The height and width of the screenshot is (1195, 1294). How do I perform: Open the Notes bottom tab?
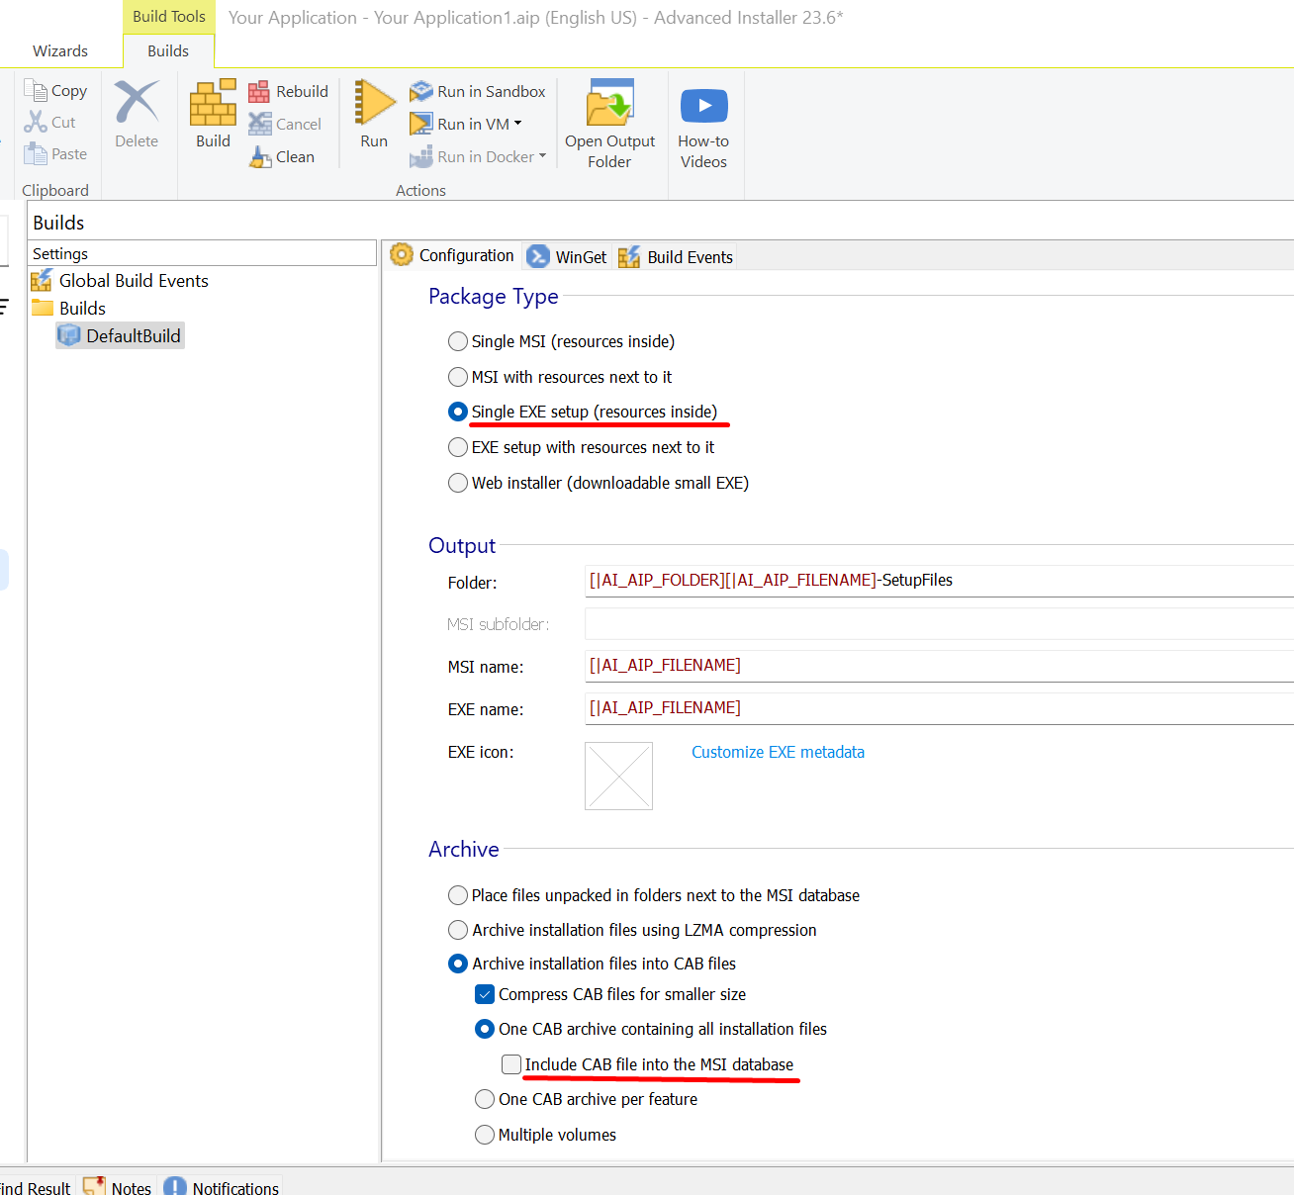pos(119,1186)
